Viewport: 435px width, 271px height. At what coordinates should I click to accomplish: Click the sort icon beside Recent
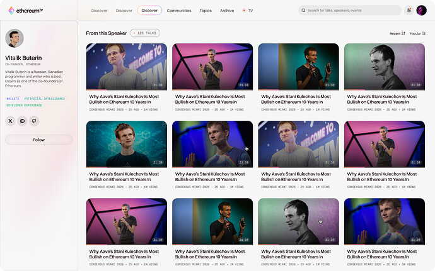[403, 33]
